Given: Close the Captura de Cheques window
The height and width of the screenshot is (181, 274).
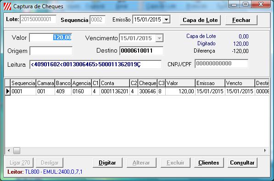Looking at the screenshot, I should pyautogui.click(x=261, y=5).
